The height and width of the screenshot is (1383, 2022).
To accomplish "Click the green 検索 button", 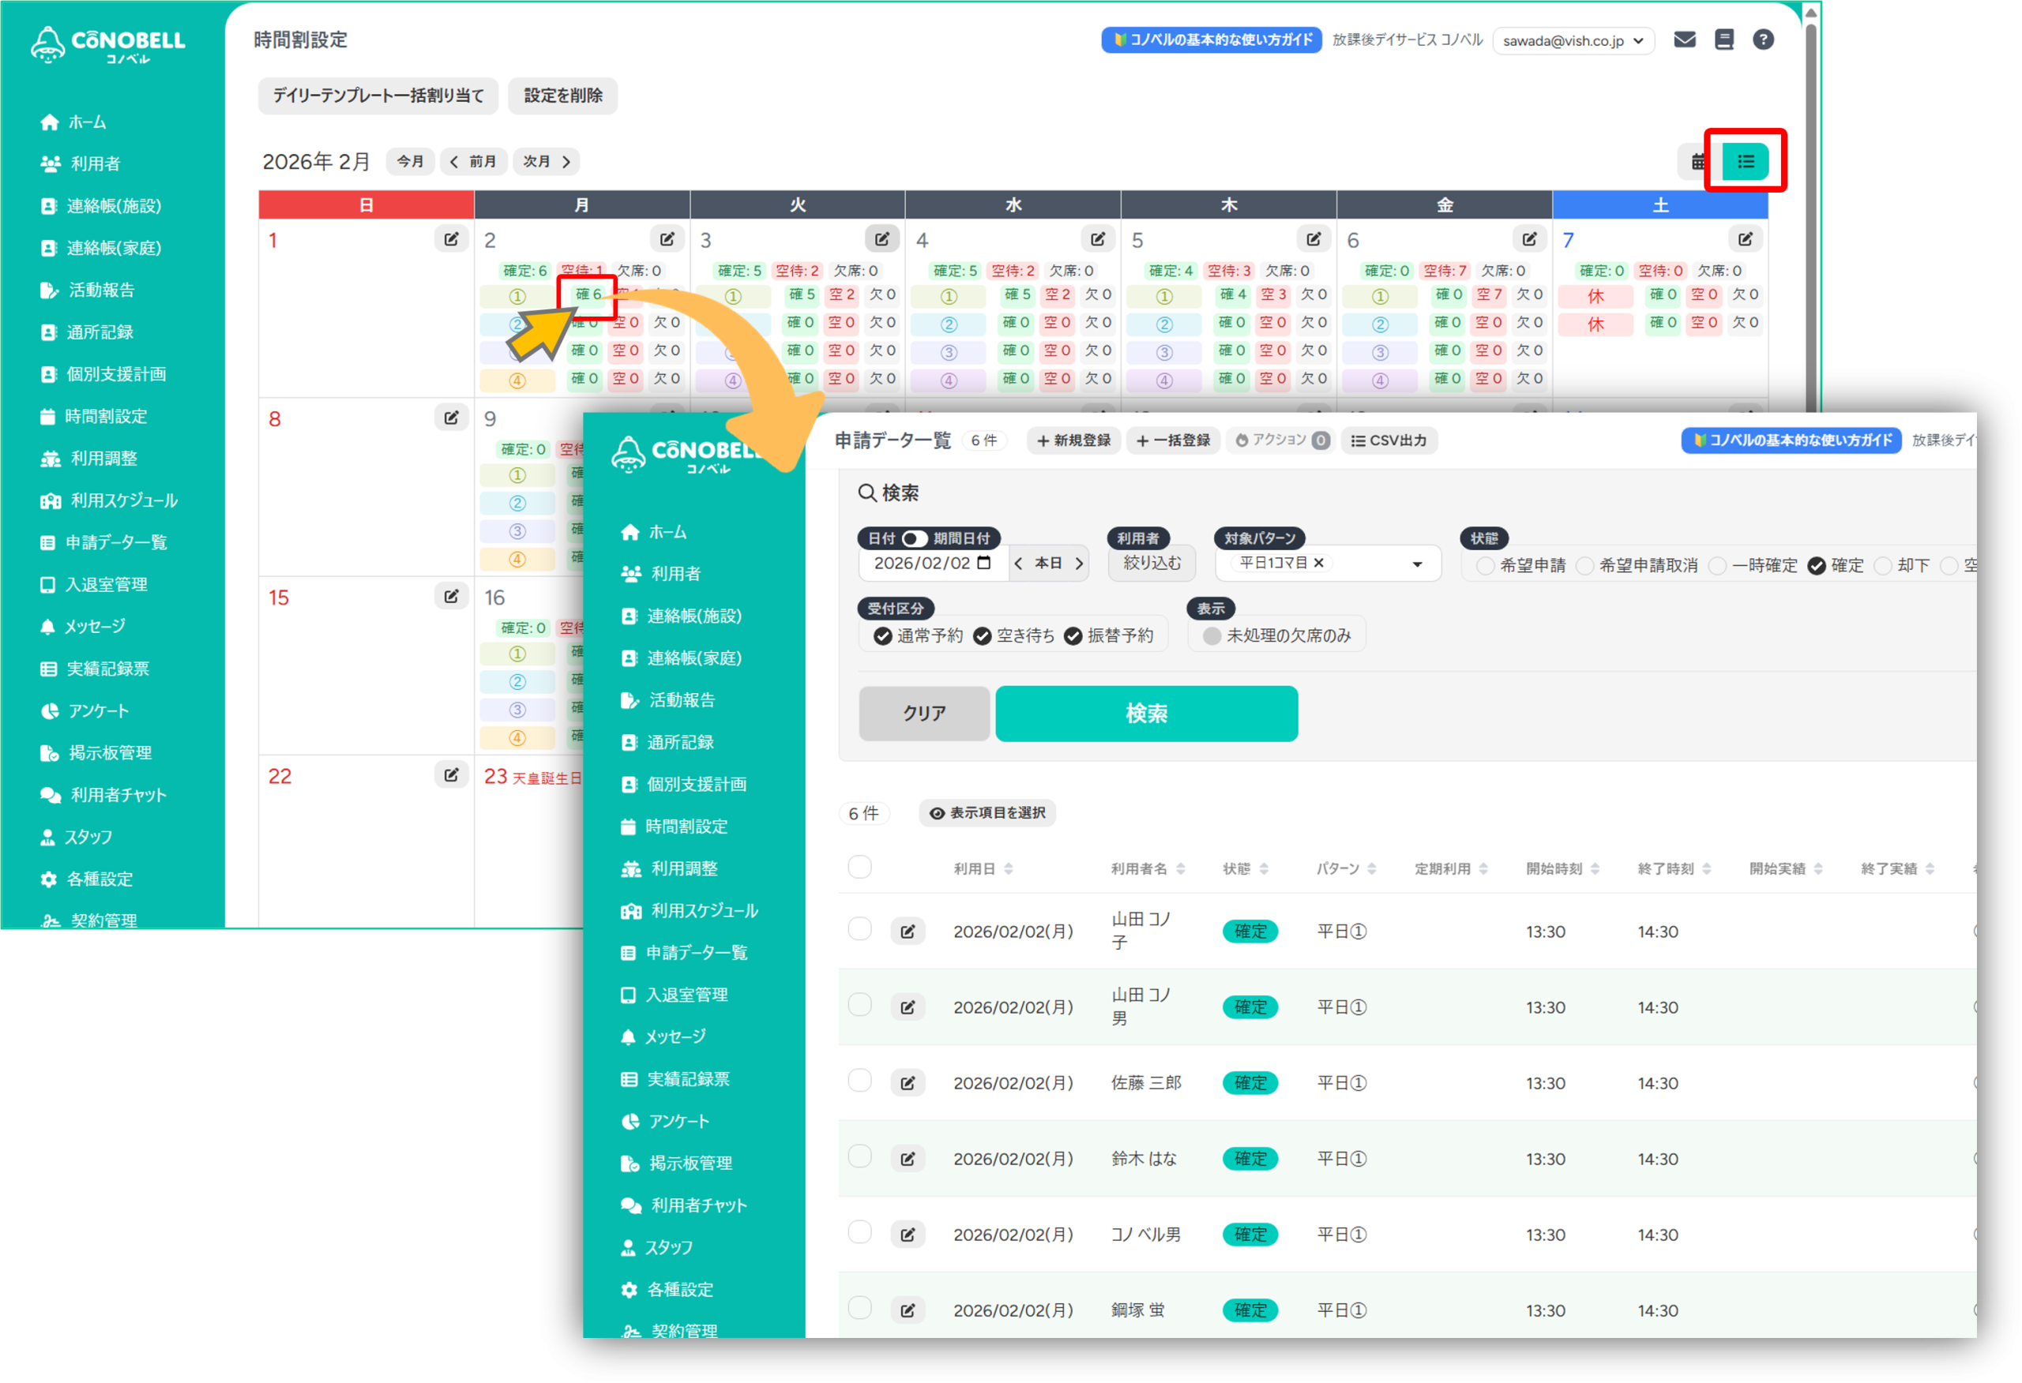I will point(1146,714).
